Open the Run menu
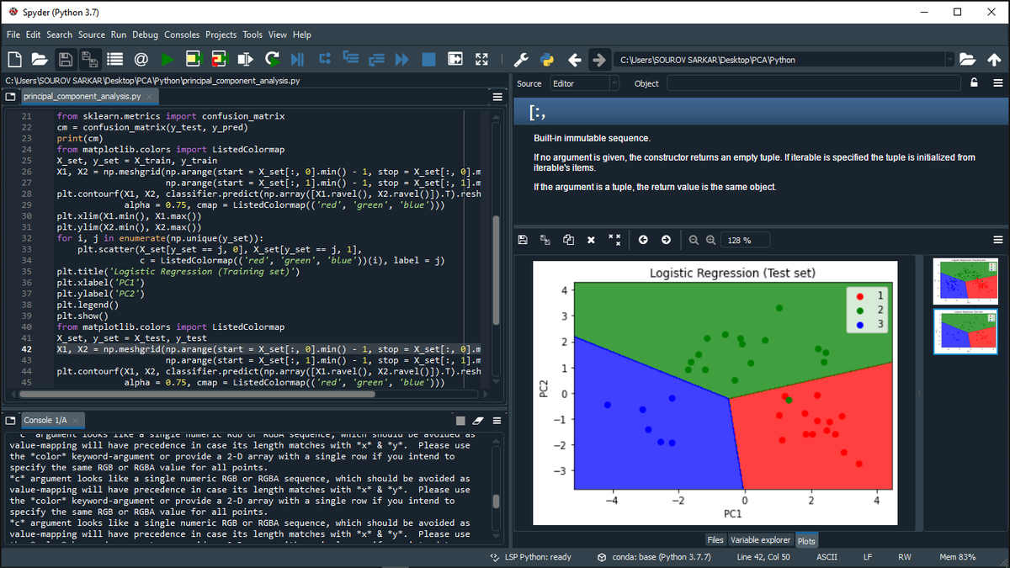The width and height of the screenshot is (1010, 568). pos(119,35)
